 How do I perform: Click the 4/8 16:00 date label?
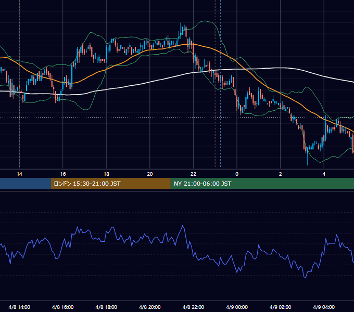pyautogui.click(x=63, y=307)
